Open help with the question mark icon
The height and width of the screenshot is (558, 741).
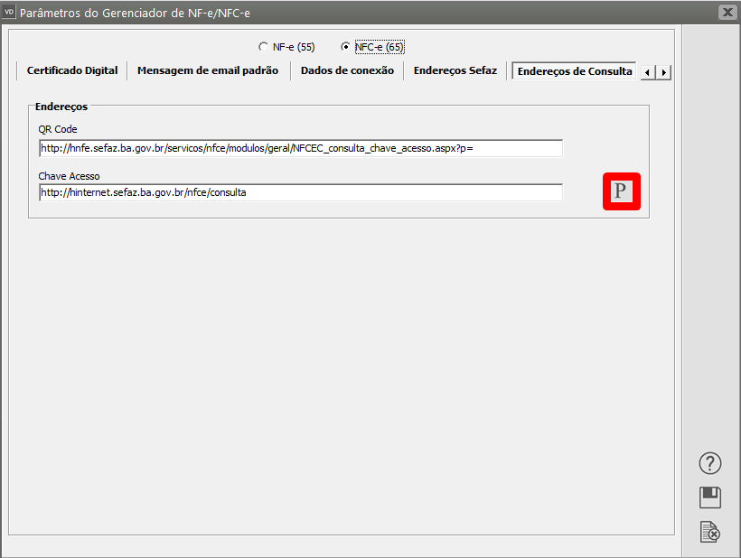709,463
